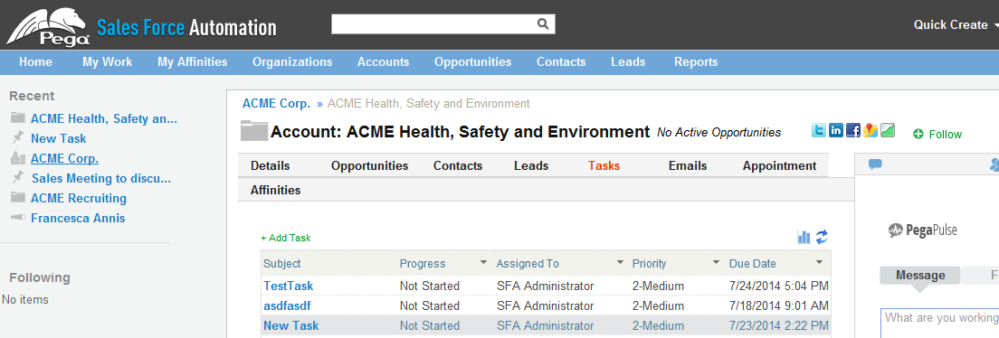This screenshot has height=338, width=999.
Task: Open recent item ACME Corp.
Action: (x=64, y=158)
